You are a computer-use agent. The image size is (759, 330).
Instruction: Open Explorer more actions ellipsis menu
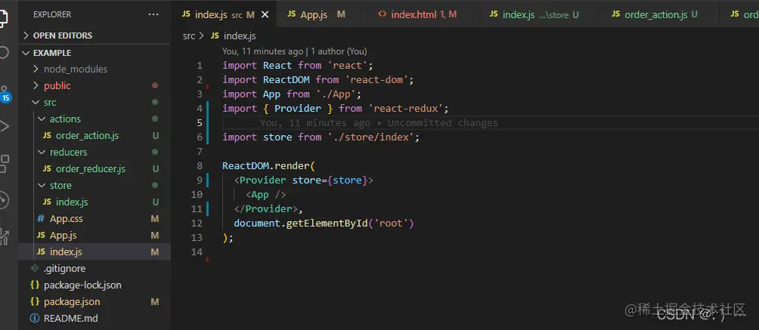point(153,14)
